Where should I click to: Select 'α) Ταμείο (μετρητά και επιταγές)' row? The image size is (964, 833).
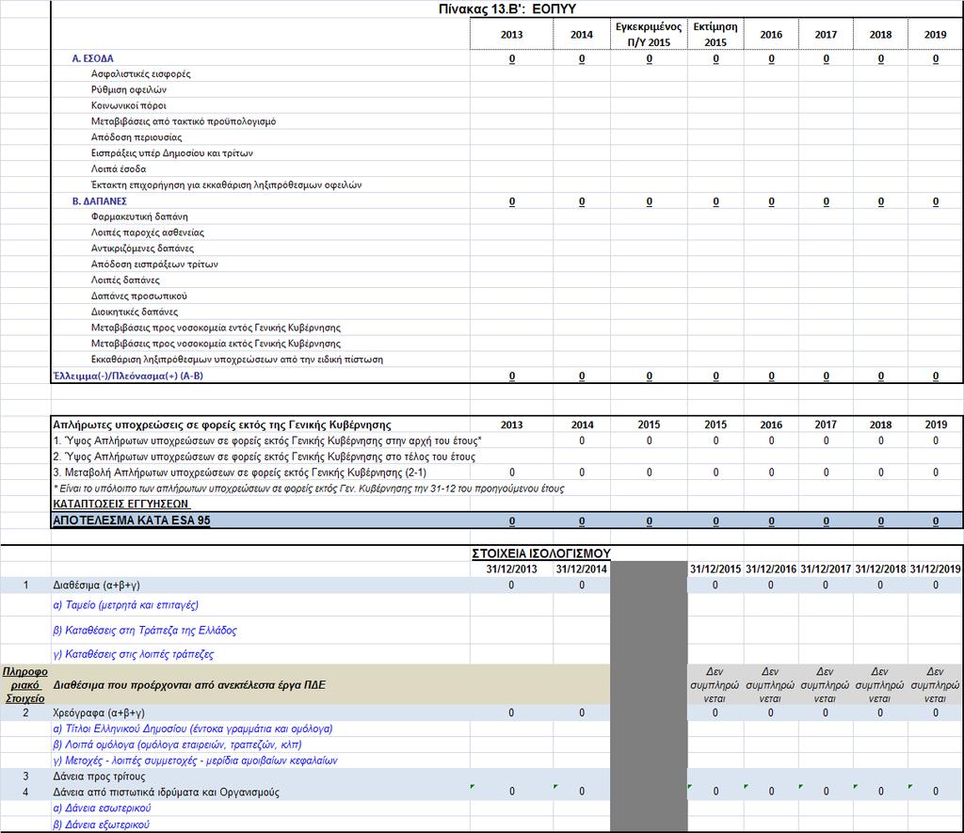coord(125,605)
